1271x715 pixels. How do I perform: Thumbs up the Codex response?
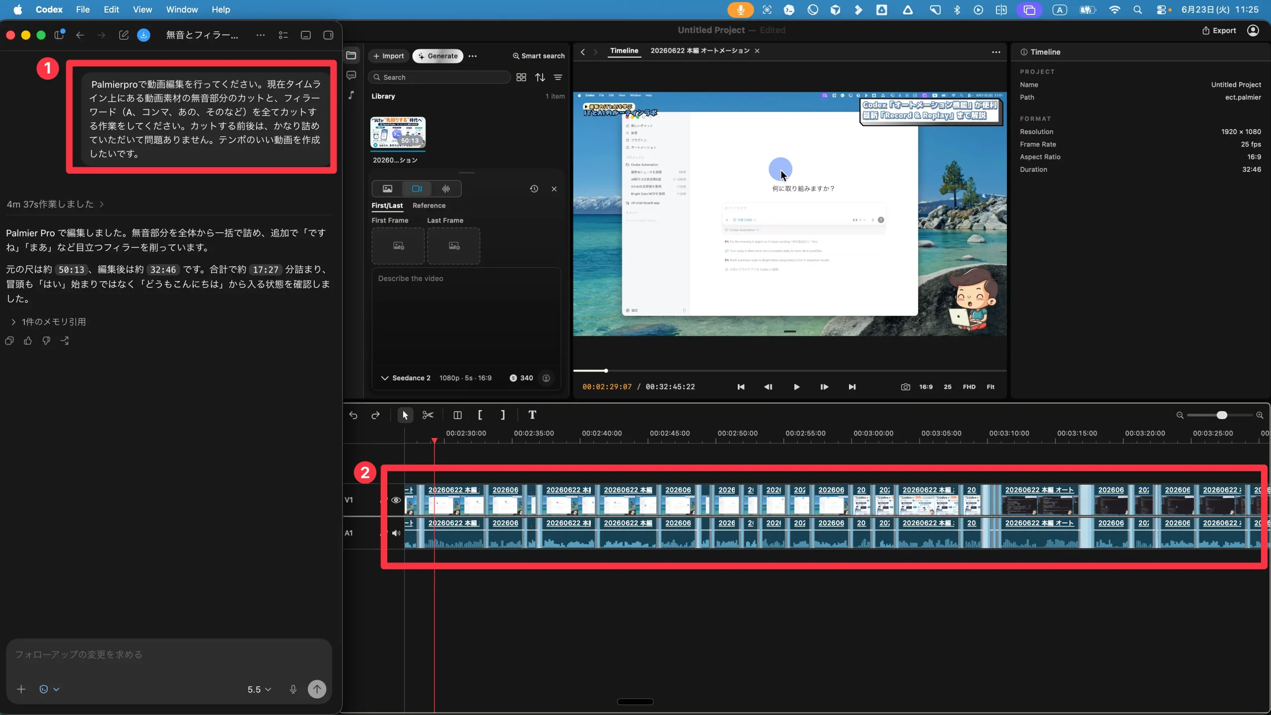[28, 341]
